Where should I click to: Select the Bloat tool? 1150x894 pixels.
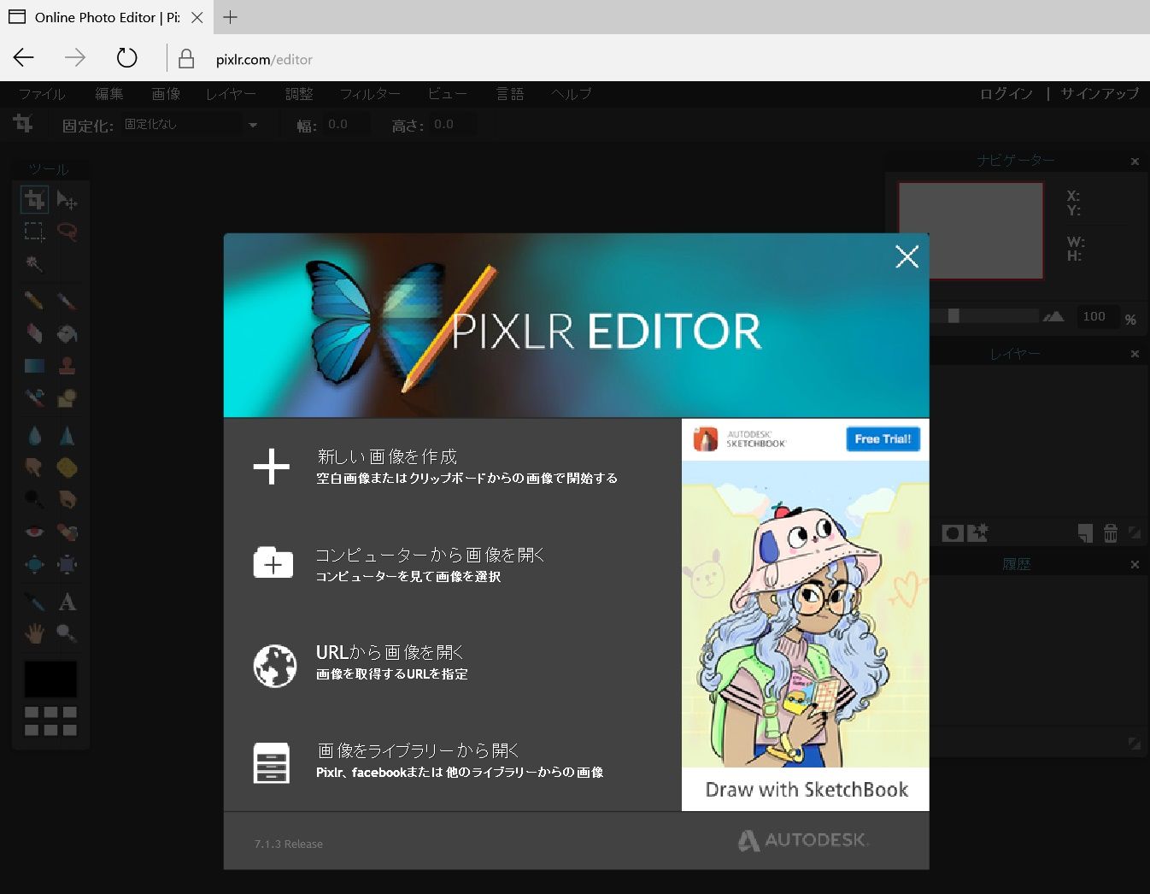tap(34, 564)
